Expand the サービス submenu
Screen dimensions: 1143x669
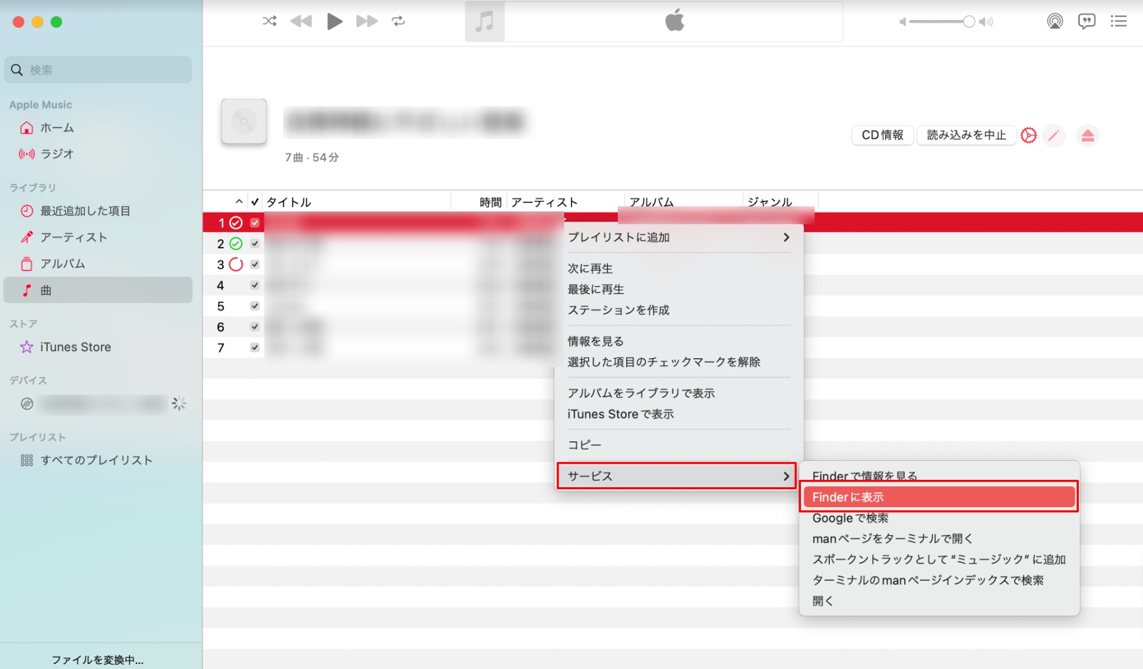tap(676, 476)
